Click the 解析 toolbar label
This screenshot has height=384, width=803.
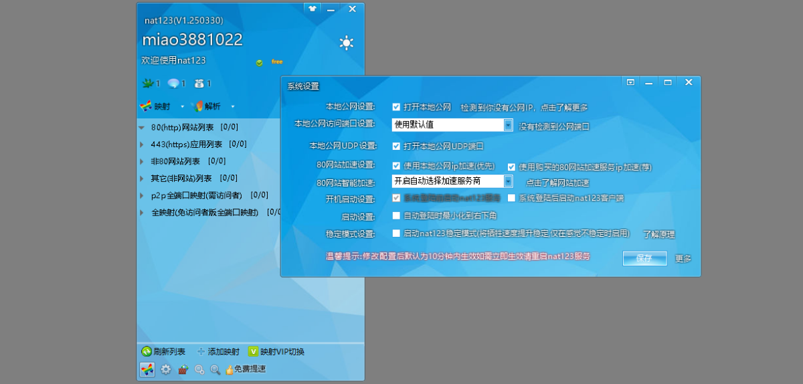pyautogui.click(x=213, y=106)
